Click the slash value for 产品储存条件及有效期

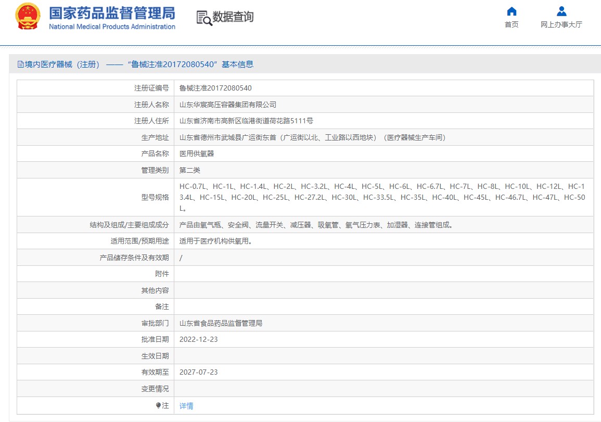click(x=181, y=258)
